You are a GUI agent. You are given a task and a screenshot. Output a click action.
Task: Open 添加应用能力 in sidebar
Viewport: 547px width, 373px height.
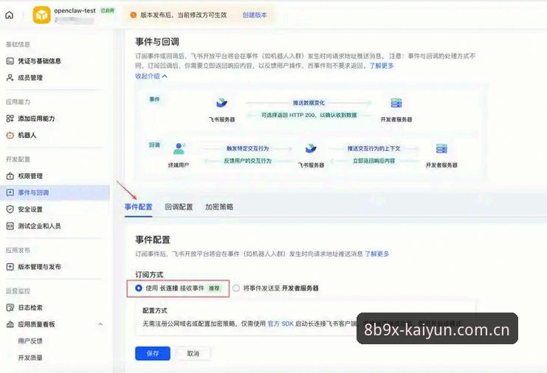(x=36, y=119)
